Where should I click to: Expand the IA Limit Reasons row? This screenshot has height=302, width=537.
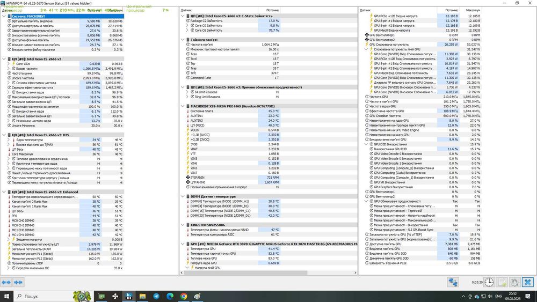187,92
